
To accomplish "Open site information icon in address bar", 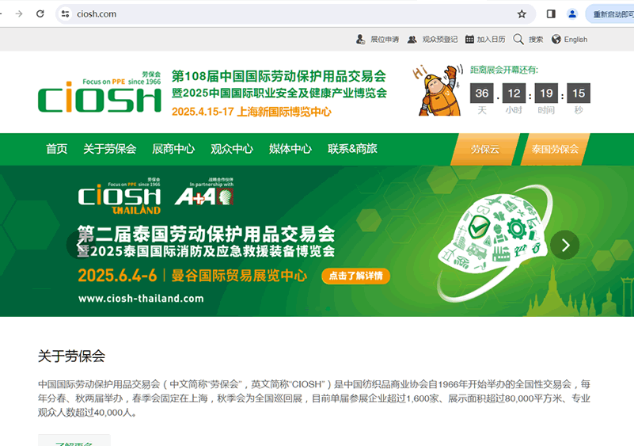I will (65, 13).
